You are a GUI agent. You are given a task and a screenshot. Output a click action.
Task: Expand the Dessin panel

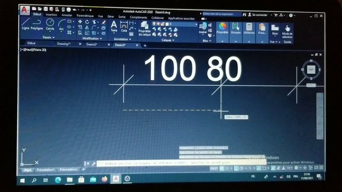point(49,37)
